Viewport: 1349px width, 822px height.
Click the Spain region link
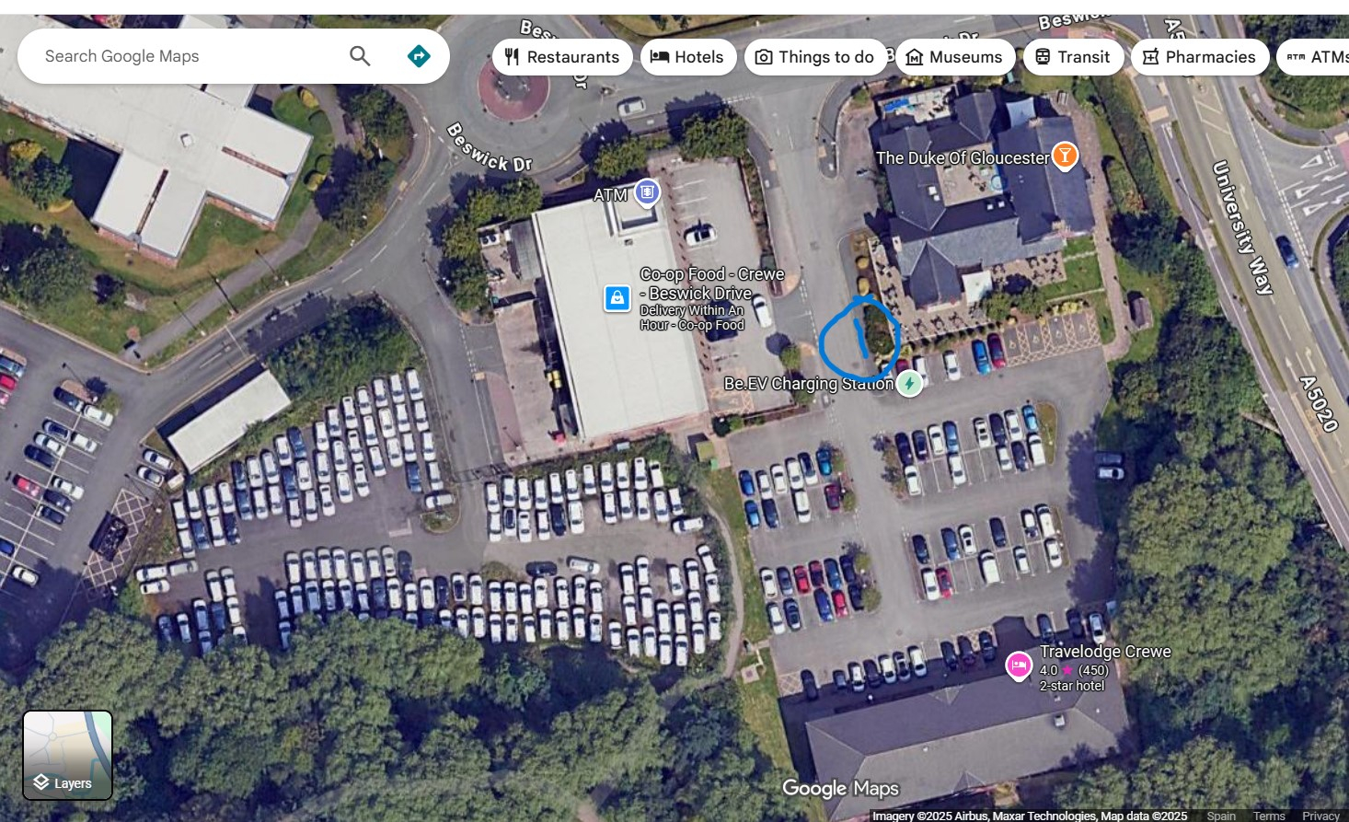pyautogui.click(x=1221, y=816)
